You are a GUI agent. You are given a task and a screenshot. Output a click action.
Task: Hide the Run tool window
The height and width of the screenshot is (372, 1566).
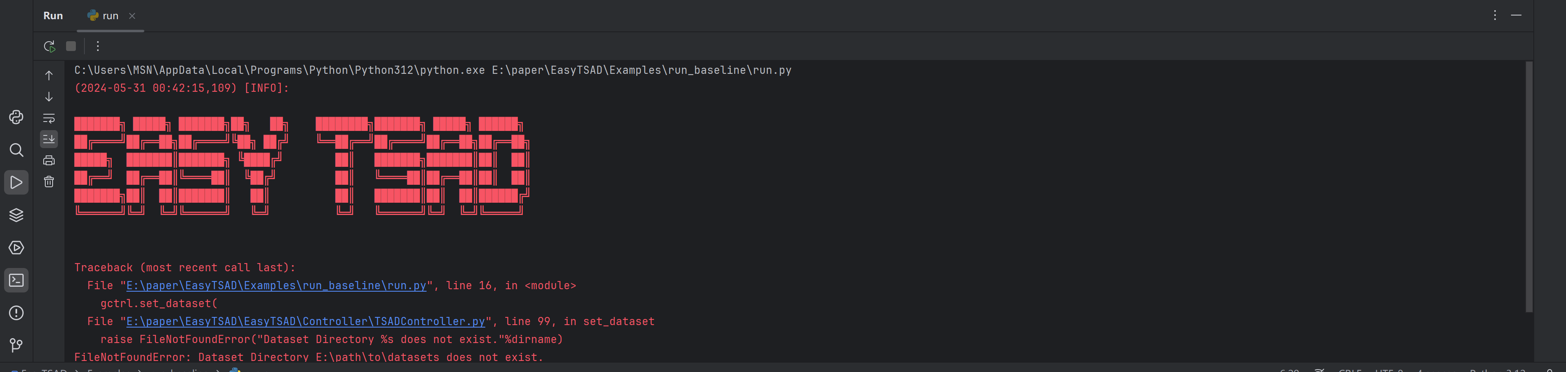pos(1516,15)
